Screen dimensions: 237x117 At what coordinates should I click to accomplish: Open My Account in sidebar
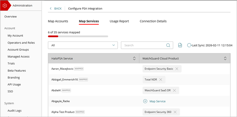tap(15, 36)
